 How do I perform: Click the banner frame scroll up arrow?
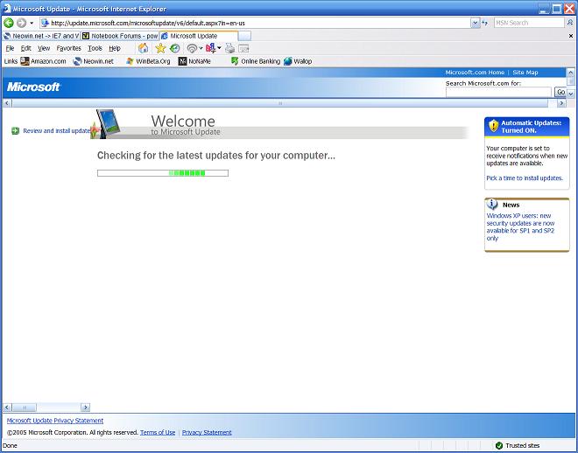570,72
